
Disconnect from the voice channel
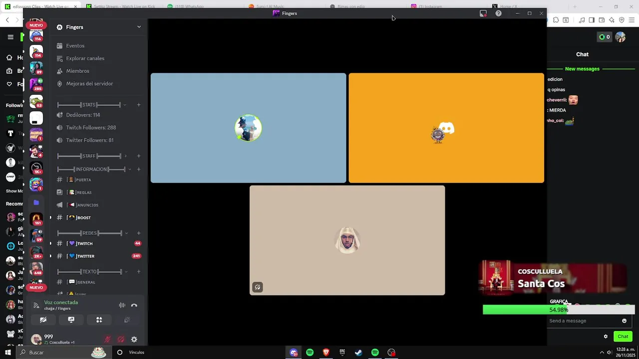click(x=134, y=305)
